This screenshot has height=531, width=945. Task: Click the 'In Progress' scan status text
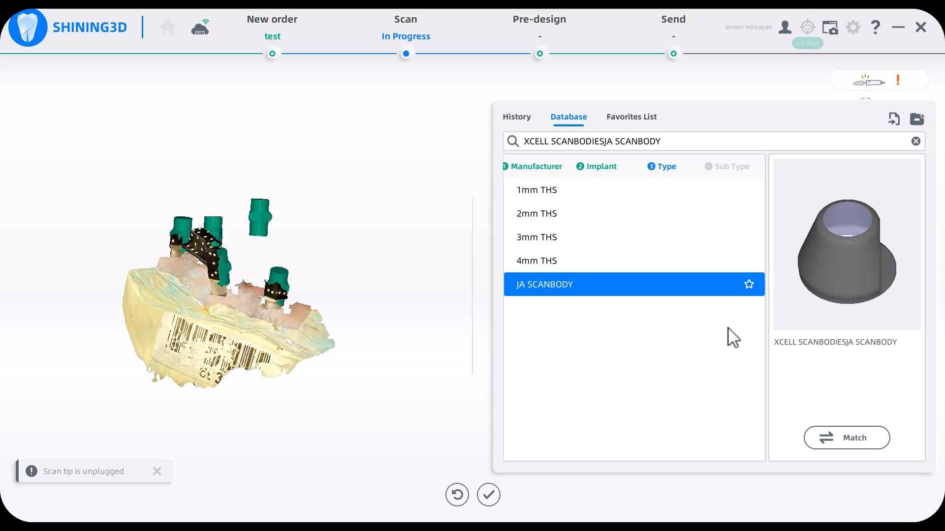[406, 36]
